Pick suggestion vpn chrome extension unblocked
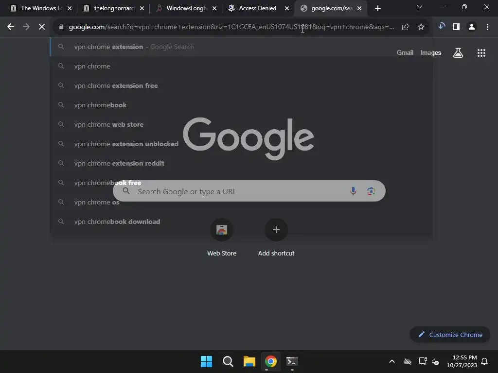 [x=241, y=144]
